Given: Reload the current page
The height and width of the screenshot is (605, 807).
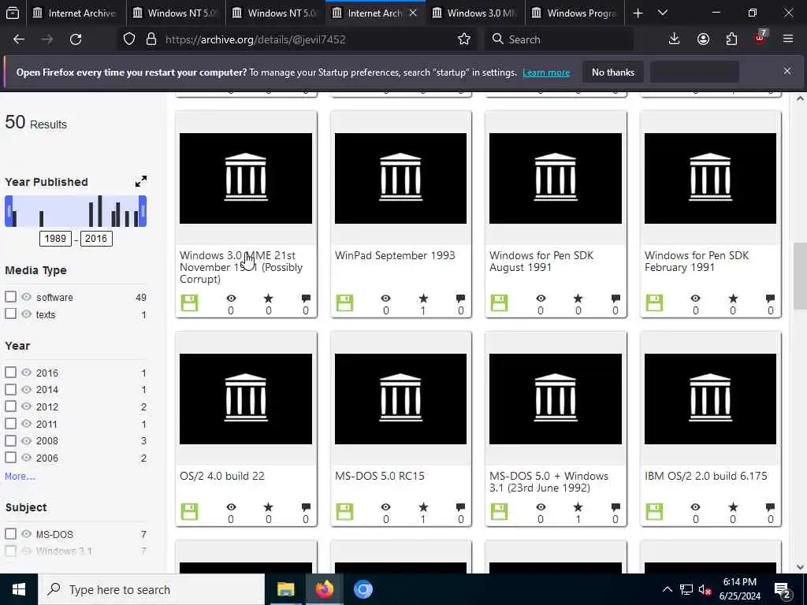Looking at the screenshot, I should click(x=76, y=39).
